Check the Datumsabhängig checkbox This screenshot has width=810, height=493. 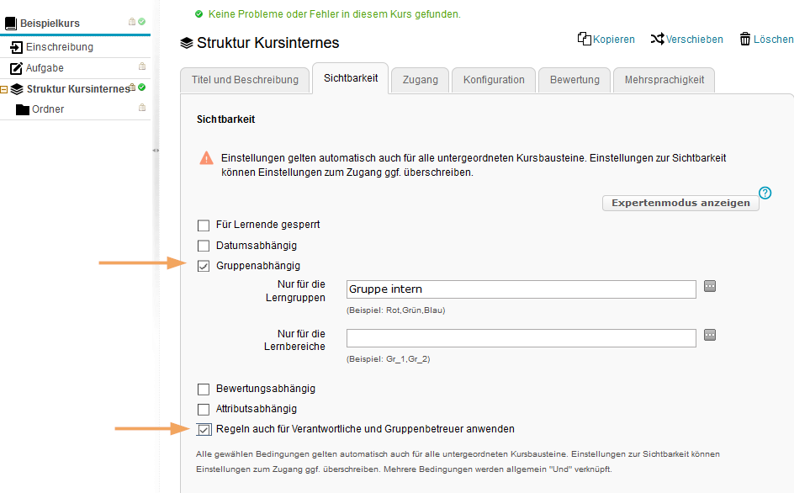tap(203, 245)
